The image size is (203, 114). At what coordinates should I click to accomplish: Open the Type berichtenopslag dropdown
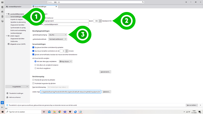(58, 87)
